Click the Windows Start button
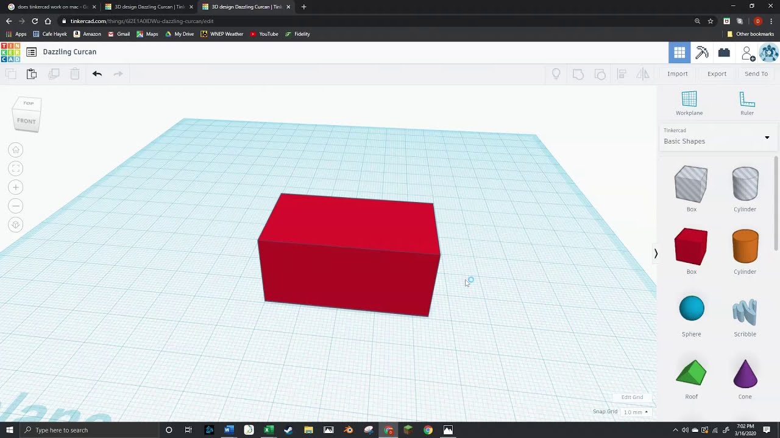The height and width of the screenshot is (438, 780). 9,430
